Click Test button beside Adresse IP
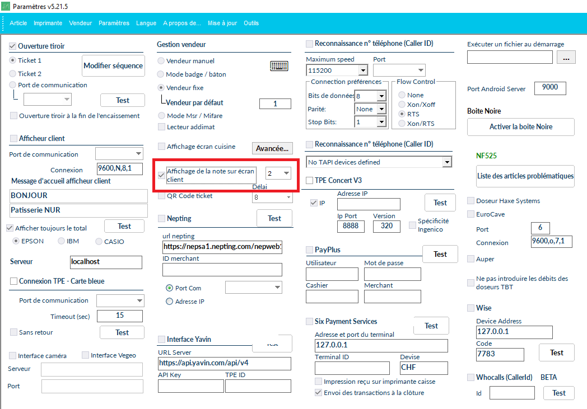The height and width of the screenshot is (409, 587). 440,203
